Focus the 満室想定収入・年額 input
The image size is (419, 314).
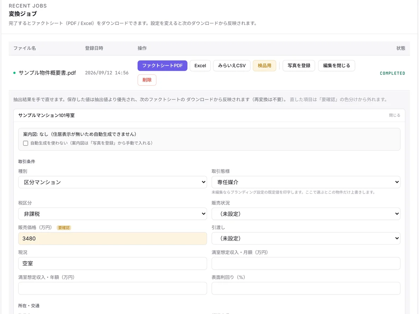point(112,288)
